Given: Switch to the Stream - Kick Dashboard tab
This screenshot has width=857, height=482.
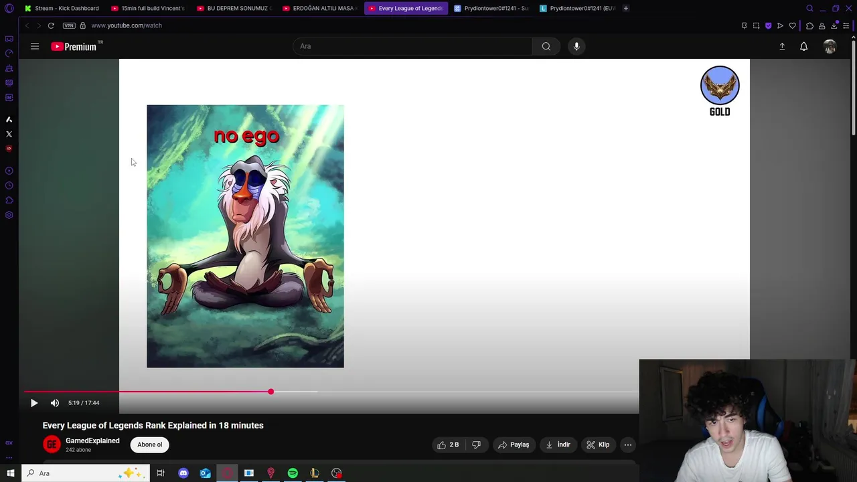Looking at the screenshot, I should [x=61, y=8].
